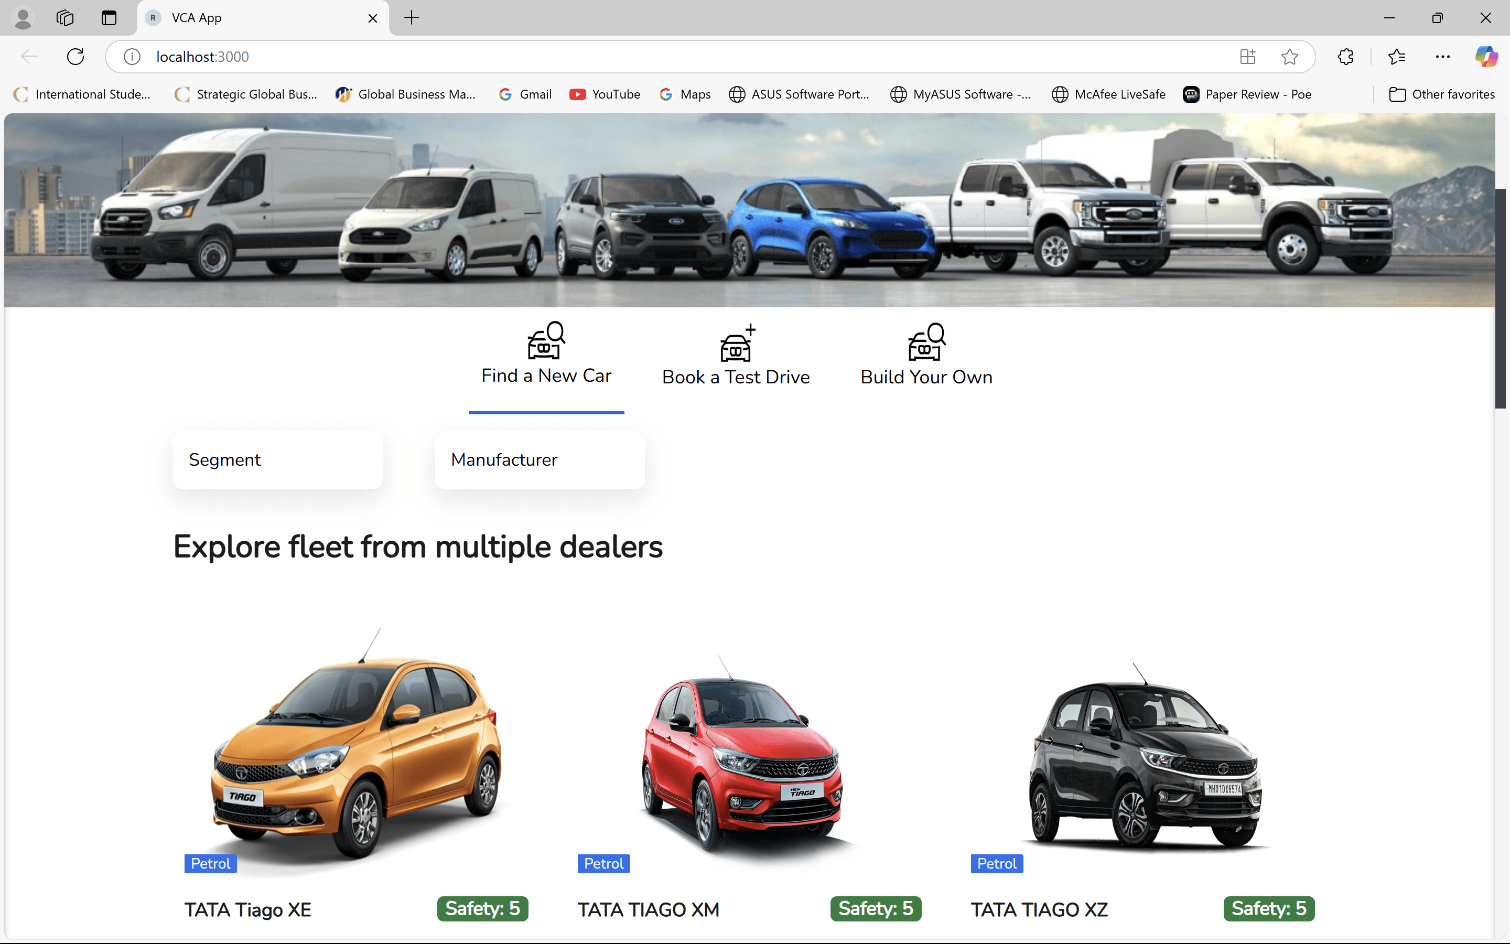Viewport: 1510px width, 944px height.
Task: Open the Segment dropdown filter
Action: [278, 460]
